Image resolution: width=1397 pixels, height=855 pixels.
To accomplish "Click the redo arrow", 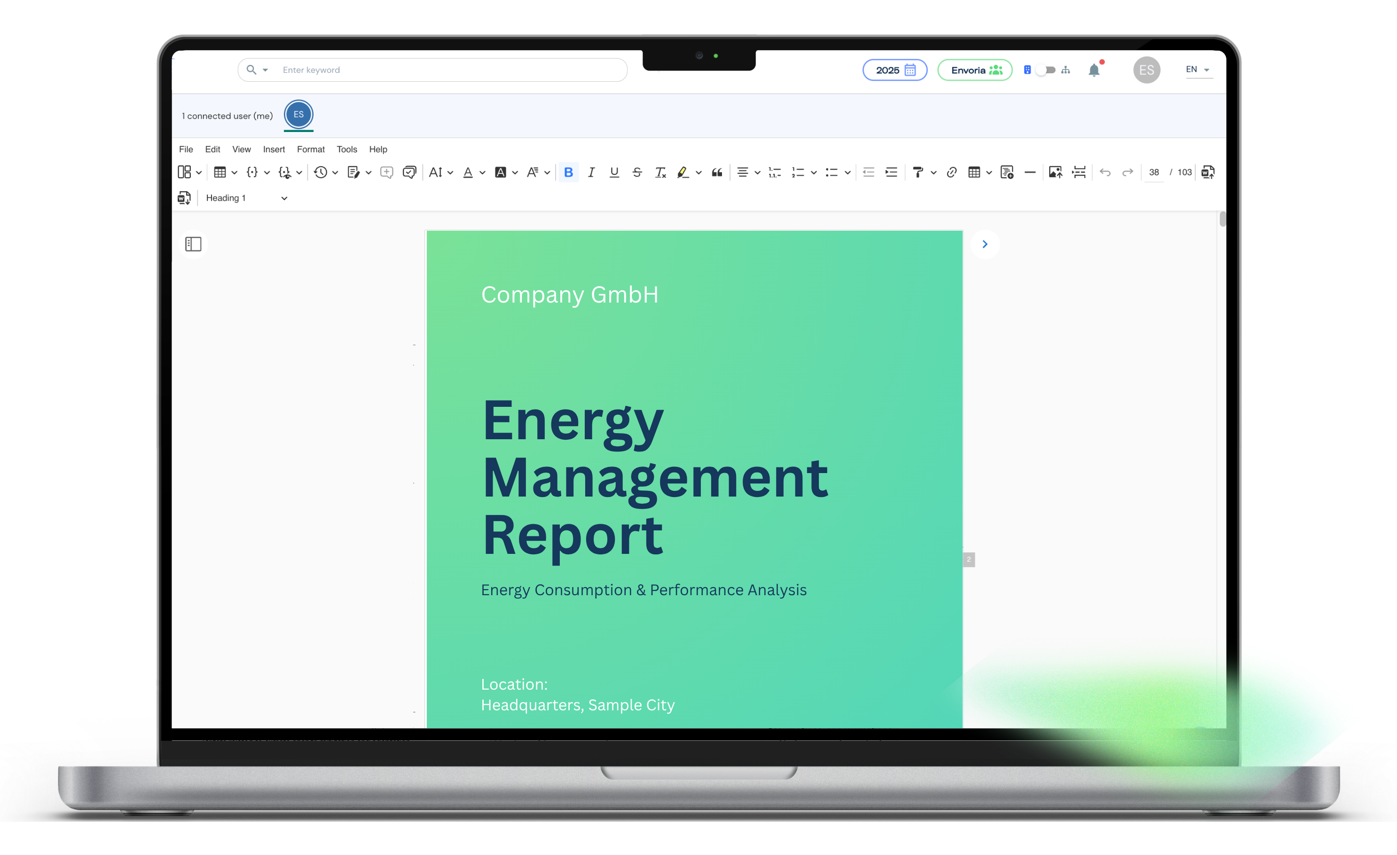I will 1128,172.
